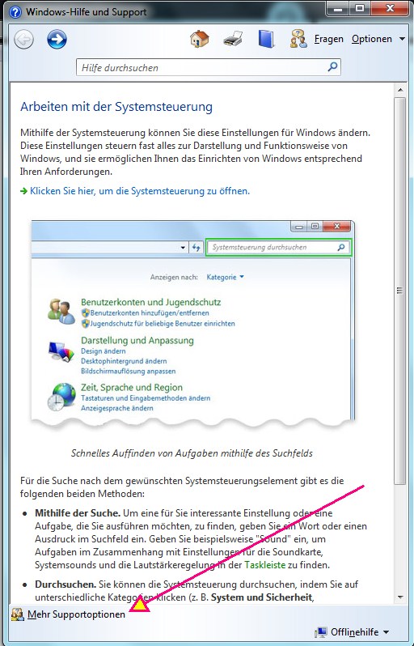The height and width of the screenshot is (646, 414).
Task: Open Help home page via house icon
Action: pyautogui.click(x=200, y=39)
